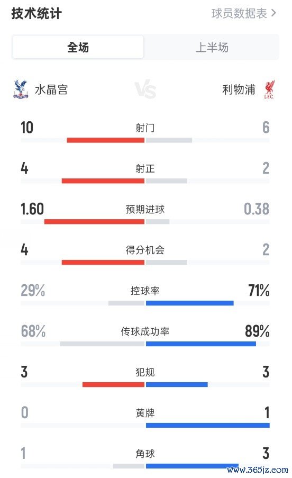Click the blue 黄牌 yellow card bar
The width and height of the screenshot is (292, 478).
pyautogui.click(x=208, y=425)
